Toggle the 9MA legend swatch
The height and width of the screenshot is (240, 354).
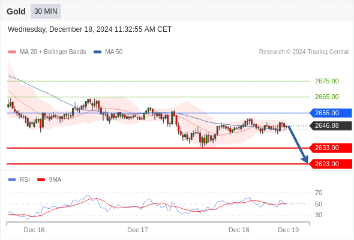point(41,180)
